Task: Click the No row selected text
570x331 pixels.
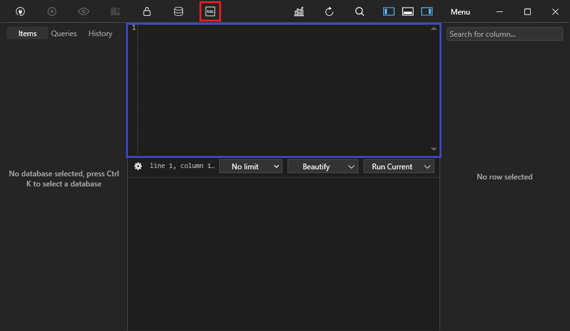Action: [x=505, y=177]
